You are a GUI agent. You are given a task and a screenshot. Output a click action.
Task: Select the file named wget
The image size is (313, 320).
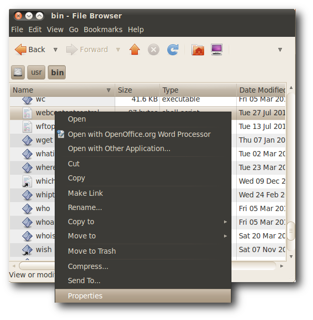[44, 141]
